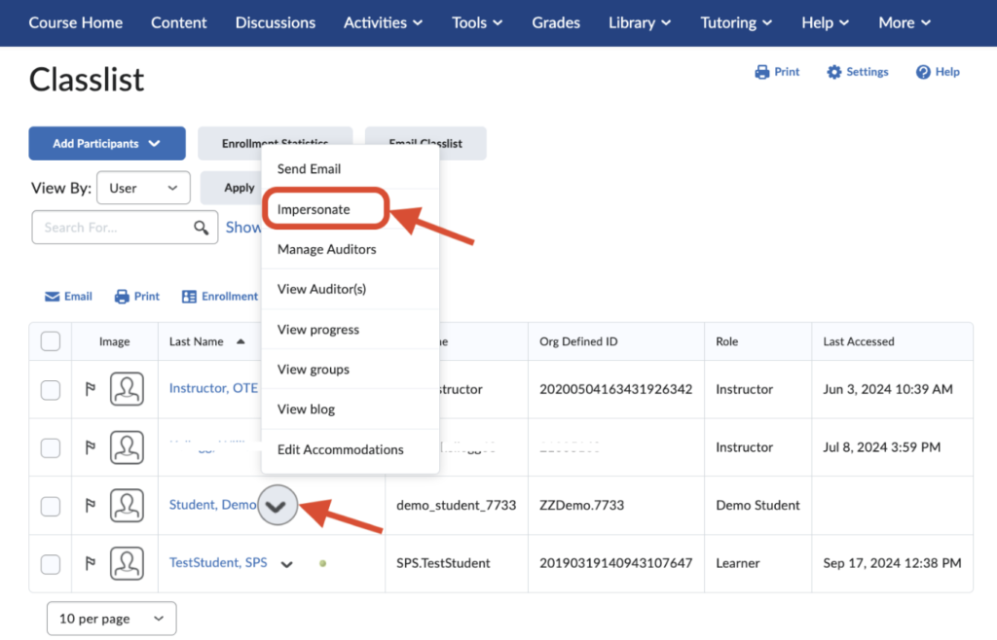Click the Enrollment Statistics button
Image resolution: width=997 pixels, height=640 pixels.
[x=275, y=136]
